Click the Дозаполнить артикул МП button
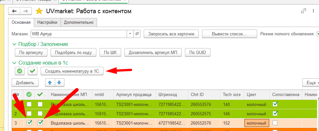This screenshot has width=319, height=131. [x=153, y=53]
